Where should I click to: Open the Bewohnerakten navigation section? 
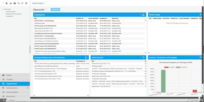click(15, 92)
